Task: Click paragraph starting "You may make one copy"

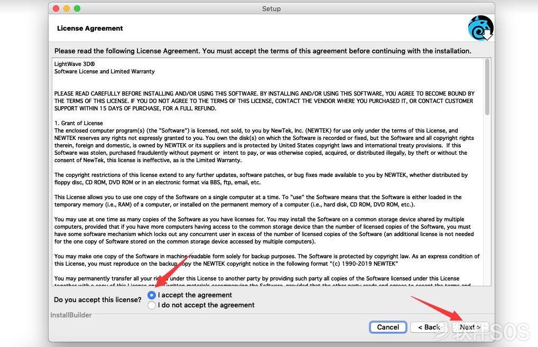Action: pos(267,260)
